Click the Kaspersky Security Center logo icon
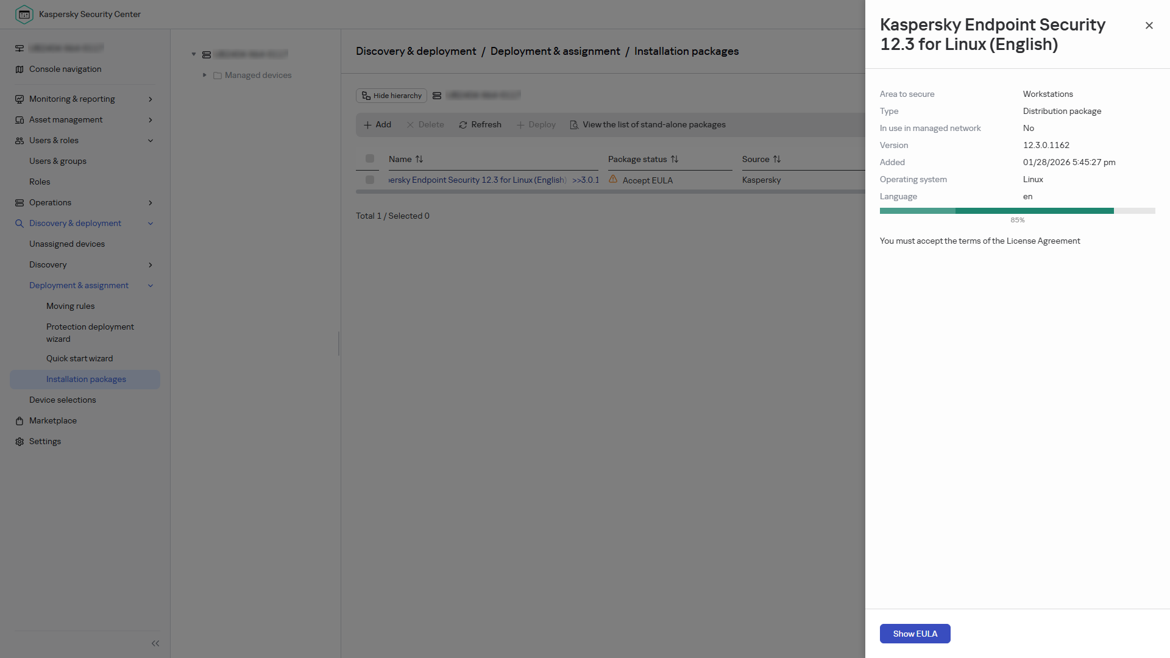The width and height of the screenshot is (1170, 658). tap(24, 14)
